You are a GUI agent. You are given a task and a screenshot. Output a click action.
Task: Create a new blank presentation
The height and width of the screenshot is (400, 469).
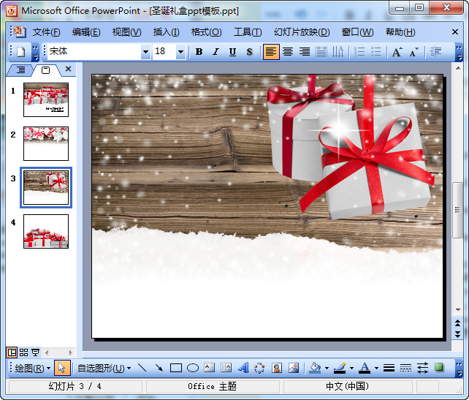pos(21,52)
